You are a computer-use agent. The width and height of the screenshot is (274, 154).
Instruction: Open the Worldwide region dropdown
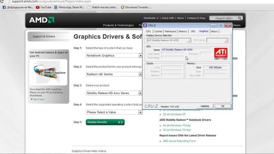(151, 18)
